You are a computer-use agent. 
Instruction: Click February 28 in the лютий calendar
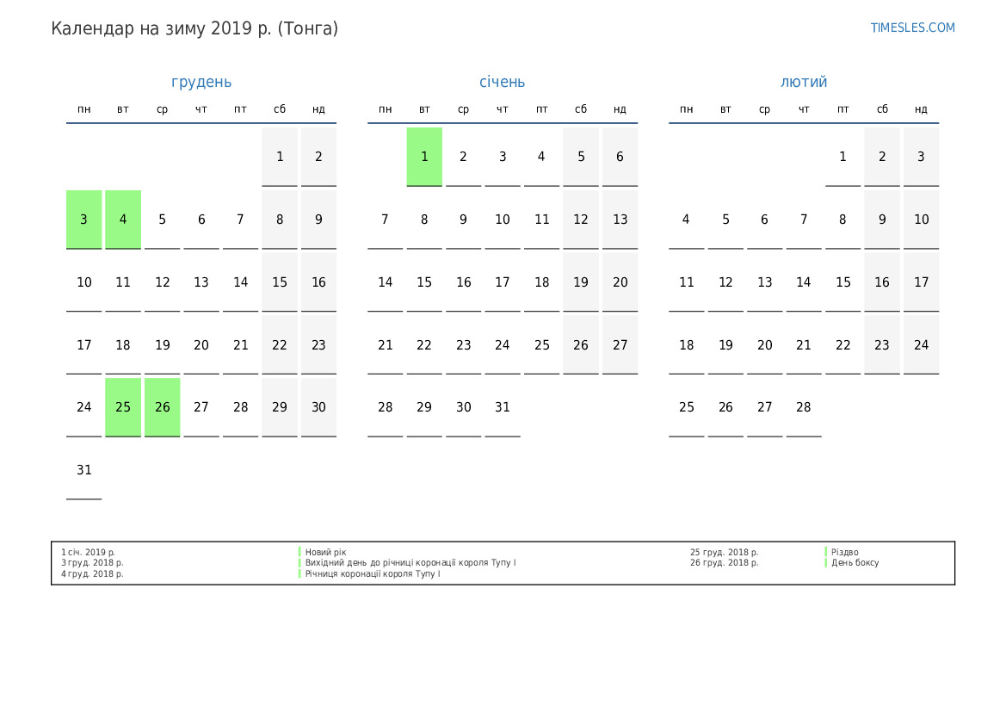(804, 407)
